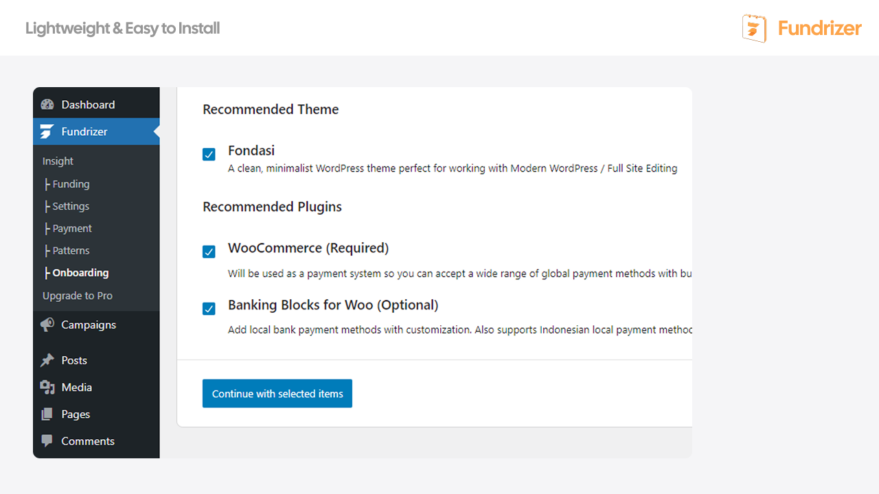Click Continue with selected items button
Viewport: 879px width, 494px height.
tap(277, 394)
